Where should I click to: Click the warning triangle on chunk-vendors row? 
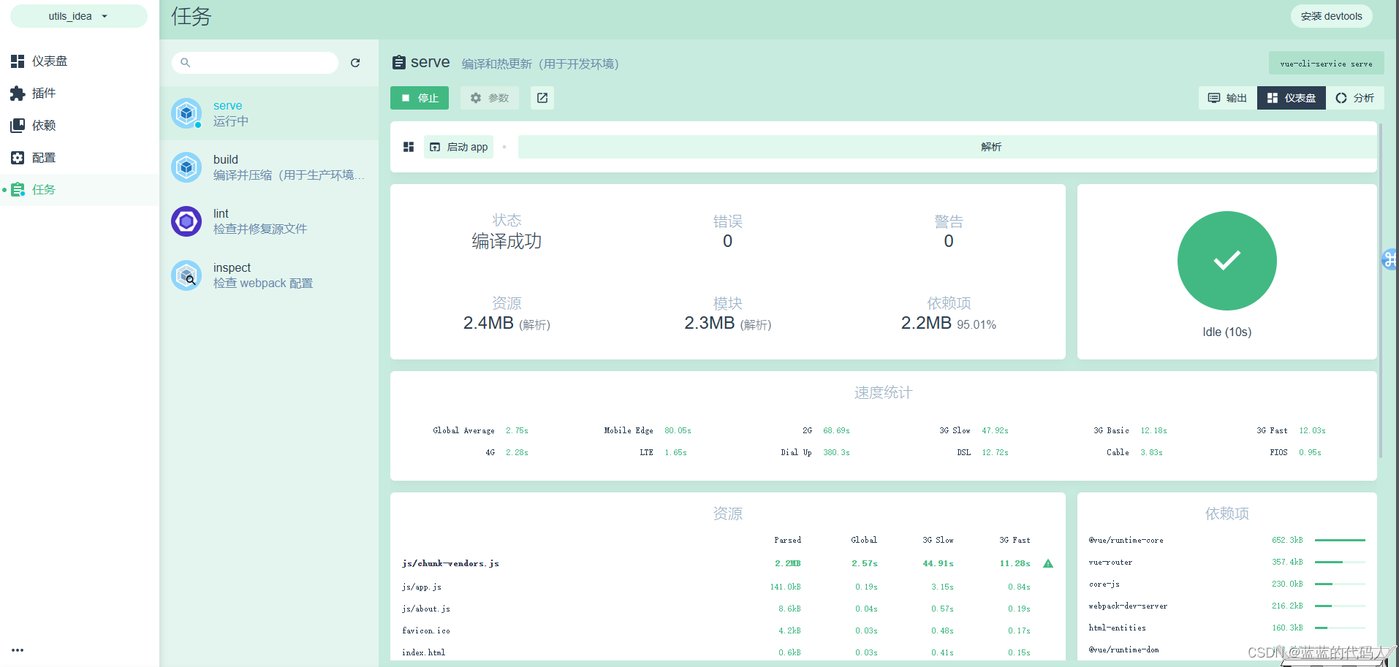pyautogui.click(x=1048, y=563)
